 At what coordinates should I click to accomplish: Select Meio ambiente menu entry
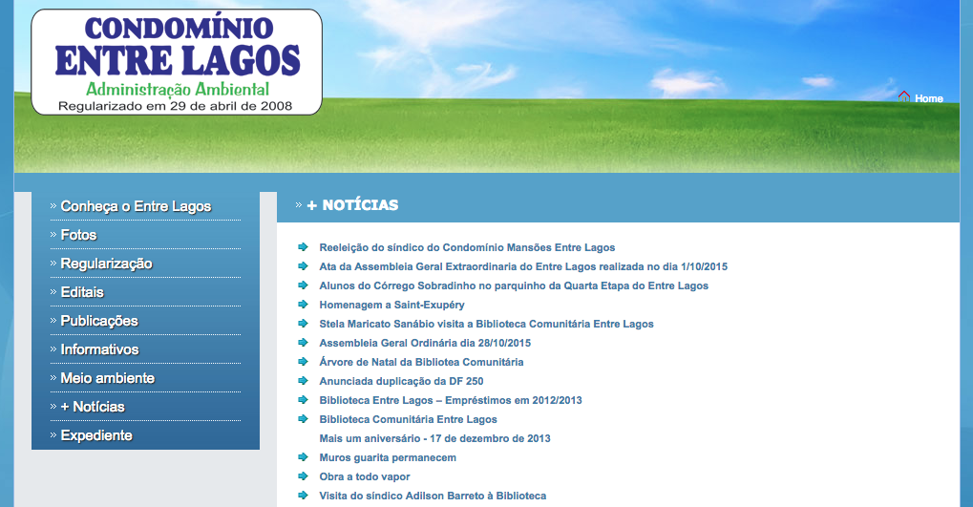pos(107,378)
